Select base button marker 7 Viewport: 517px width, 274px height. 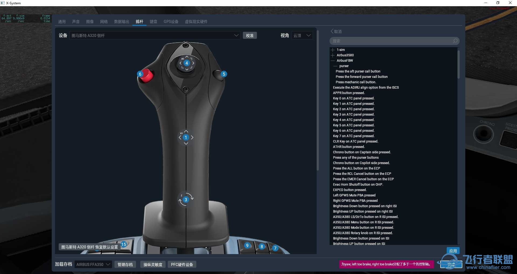275,248
